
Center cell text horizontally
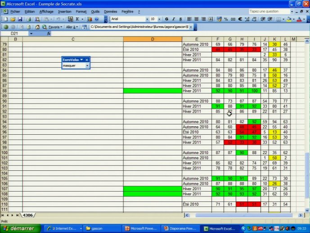[x=196, y=19]
